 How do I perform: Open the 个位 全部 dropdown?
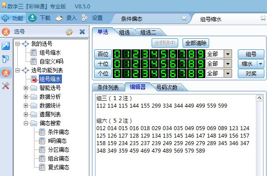point(228,74)
